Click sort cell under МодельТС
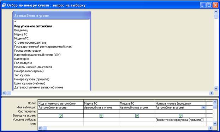 pyautogui.click(x=137, y=112)
